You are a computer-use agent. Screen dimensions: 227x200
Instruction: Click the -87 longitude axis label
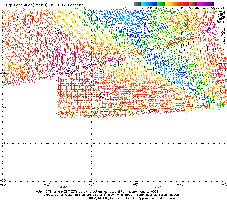(47, 184)
